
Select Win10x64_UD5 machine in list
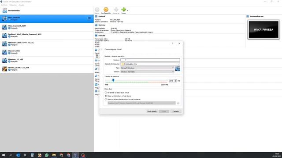coord(47,44)
